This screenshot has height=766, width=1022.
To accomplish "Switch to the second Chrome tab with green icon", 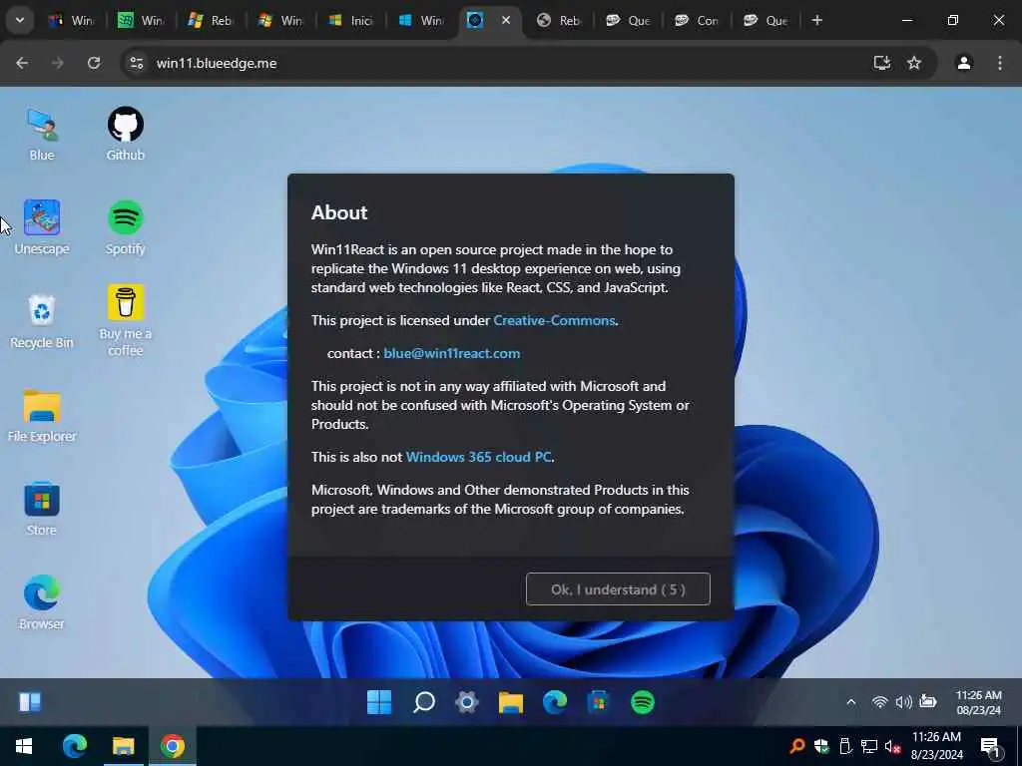I will click(141, 20).
